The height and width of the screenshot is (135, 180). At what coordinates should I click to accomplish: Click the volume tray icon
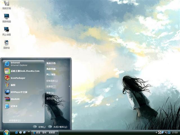click(166, 132)
